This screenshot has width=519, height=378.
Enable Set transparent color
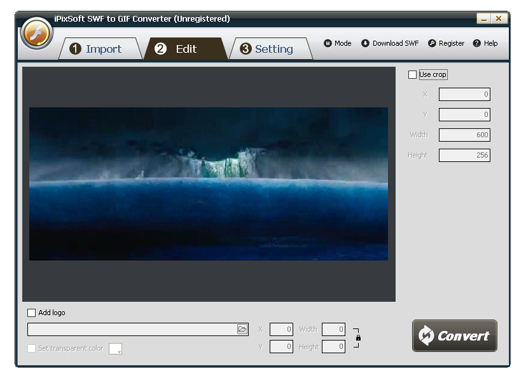pos(31,348)
